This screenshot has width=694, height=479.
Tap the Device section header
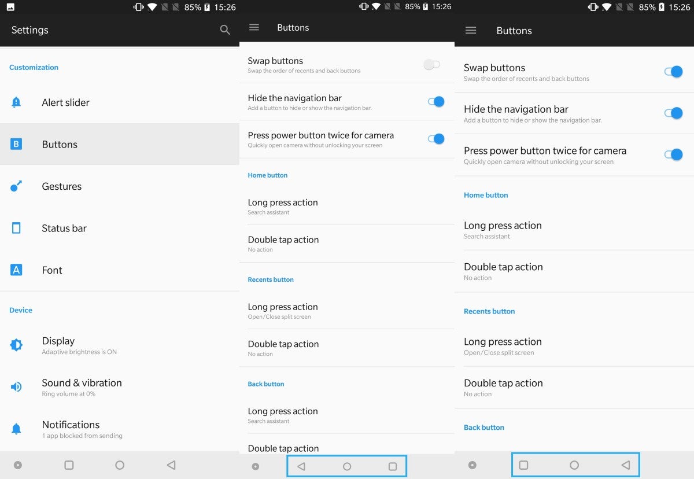click(x=21, y=310)
